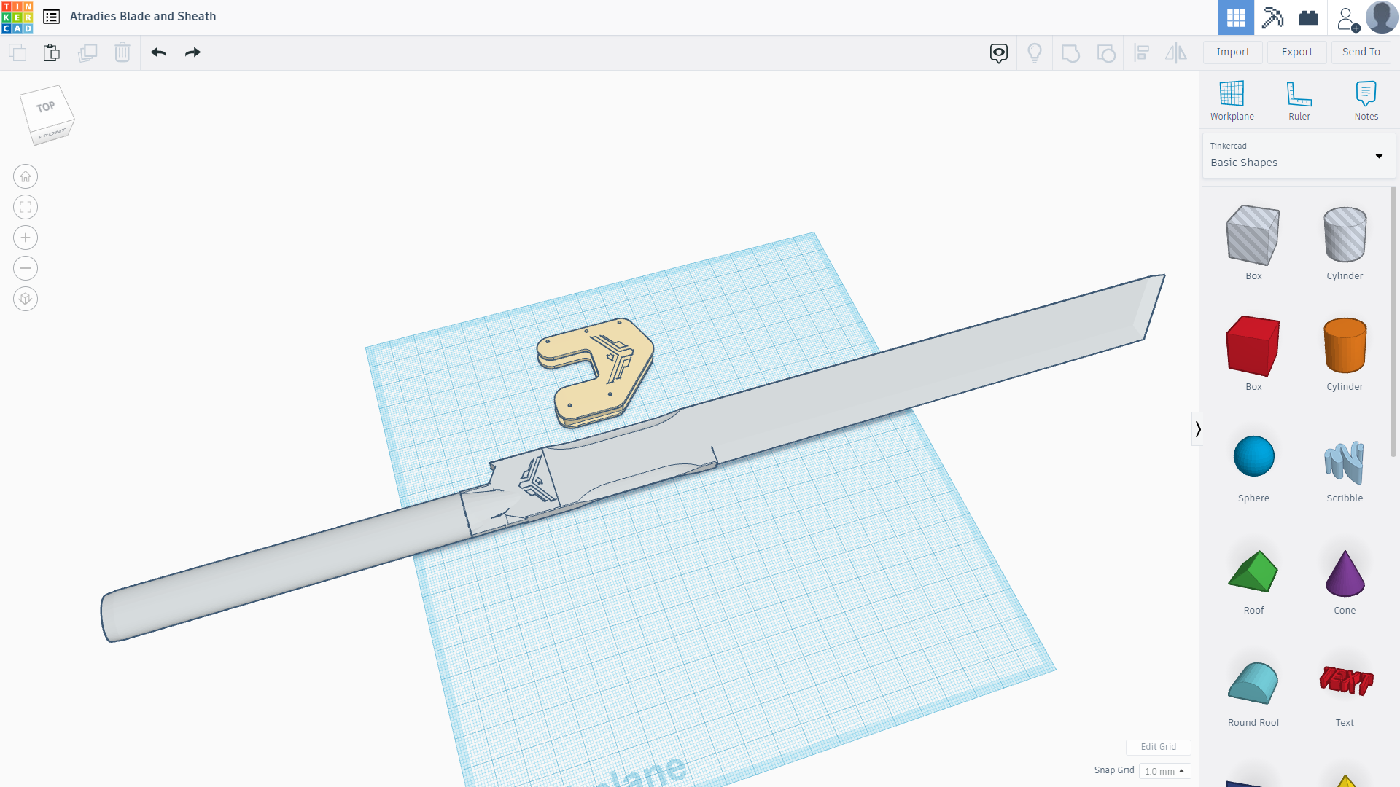Click the shapes panel scrollbar

tap(1393, 321)
